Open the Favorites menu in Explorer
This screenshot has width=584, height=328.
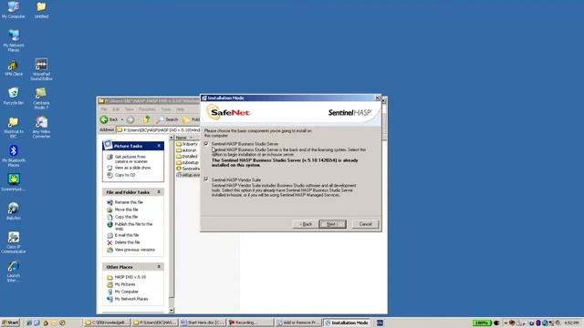coord(147,109)
